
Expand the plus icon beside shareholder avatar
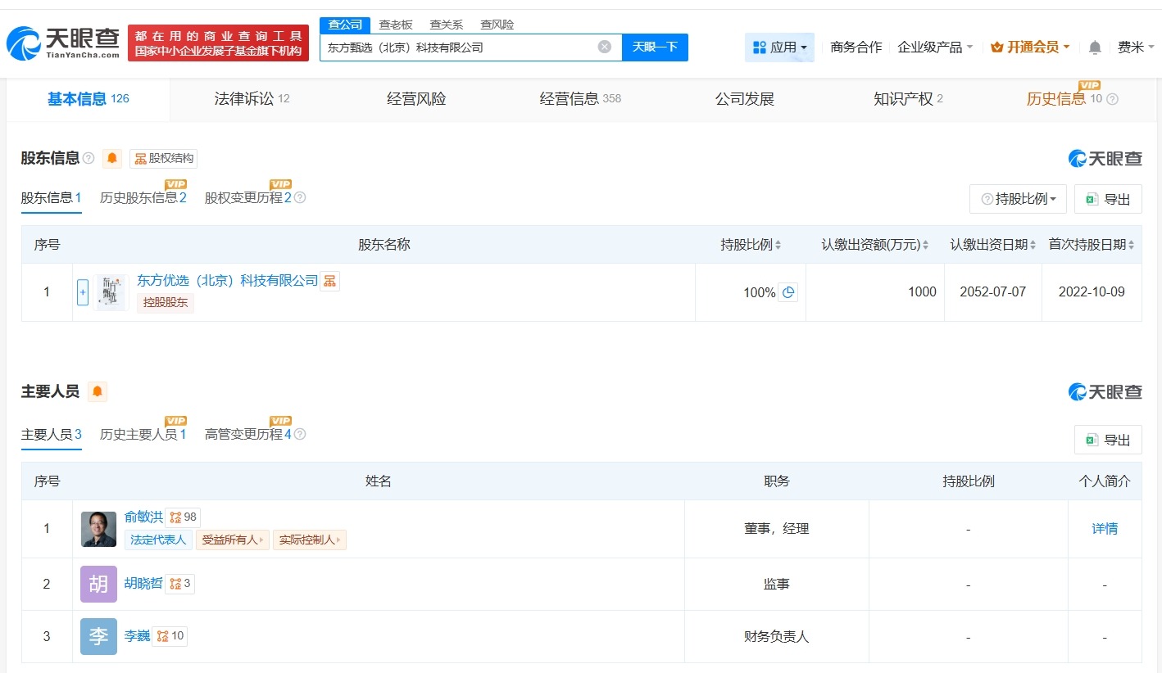pyautogui.click(x=83, y=291)
